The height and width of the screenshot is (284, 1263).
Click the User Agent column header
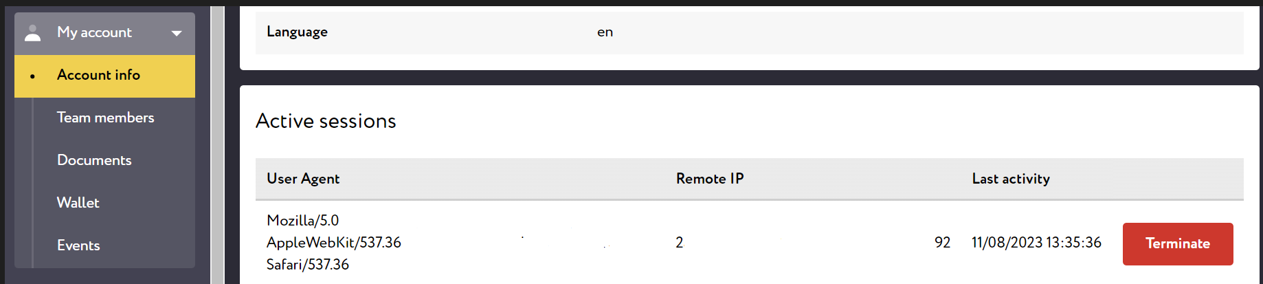(303, 179)
